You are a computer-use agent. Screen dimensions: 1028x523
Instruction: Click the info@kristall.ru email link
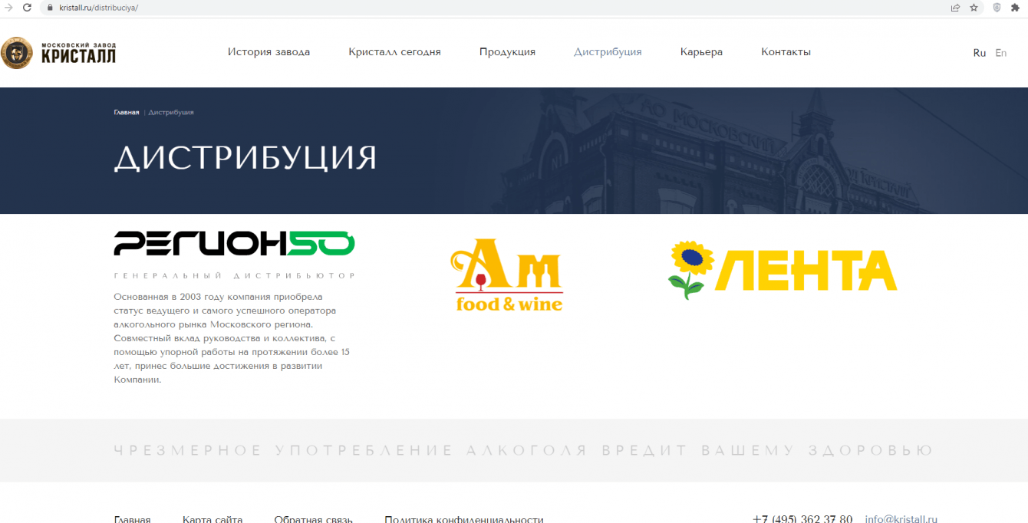point(901,519)
